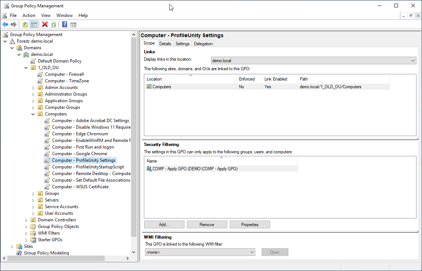The height and width of the screenshot is (271, 422).
Task: Select the Service Accounts OU
Action: [61, 207]
